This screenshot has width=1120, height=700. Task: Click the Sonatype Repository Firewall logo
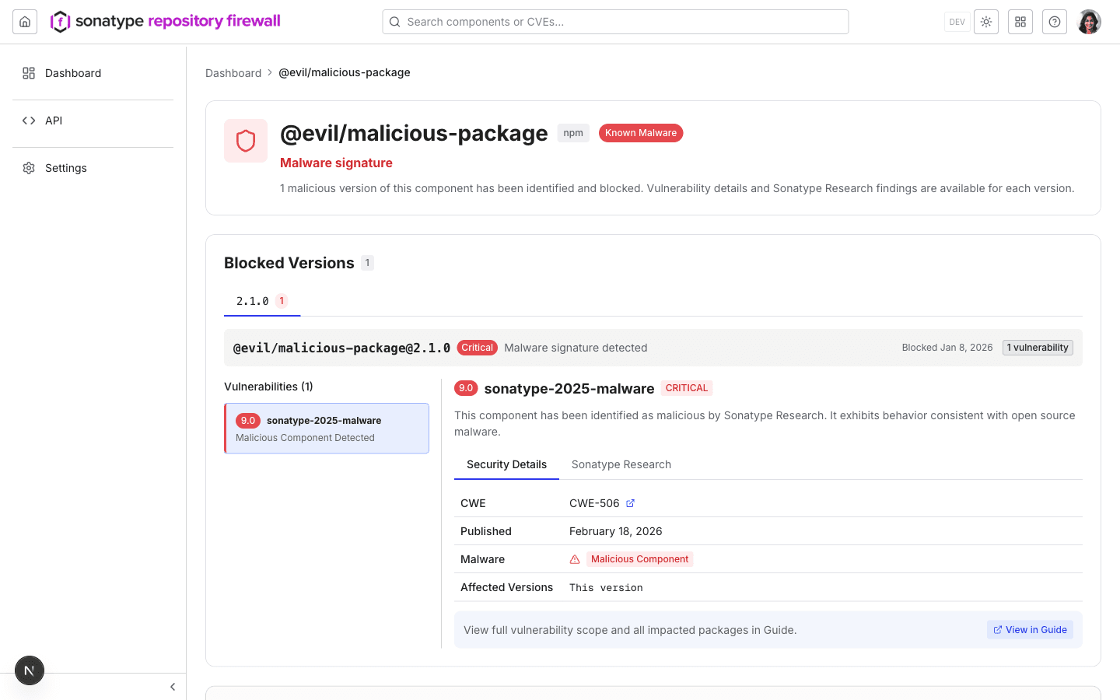[166, 21]
